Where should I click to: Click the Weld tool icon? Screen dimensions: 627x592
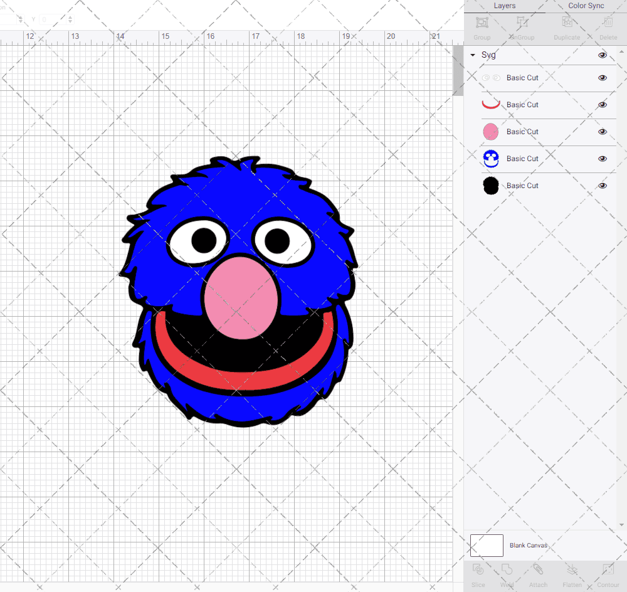(507, 569)
